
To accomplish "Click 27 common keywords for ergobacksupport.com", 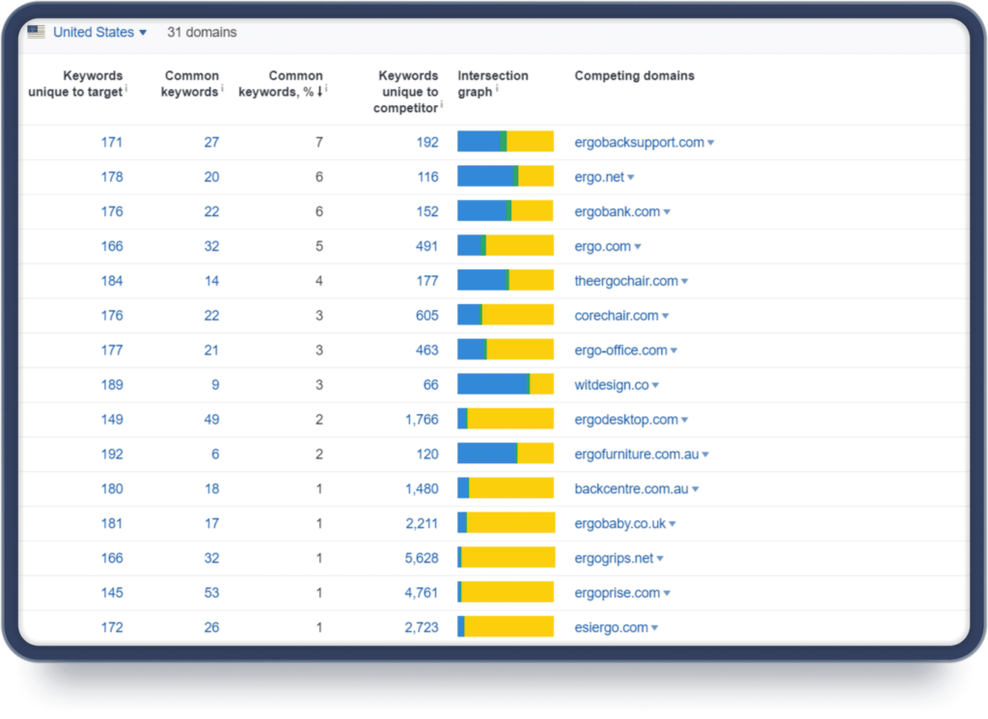I will [x=211, y=143].
